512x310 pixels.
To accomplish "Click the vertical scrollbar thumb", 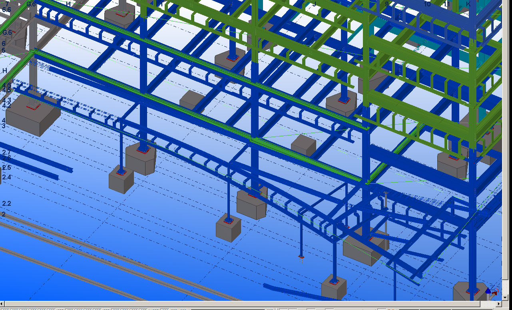I will 505,141.
